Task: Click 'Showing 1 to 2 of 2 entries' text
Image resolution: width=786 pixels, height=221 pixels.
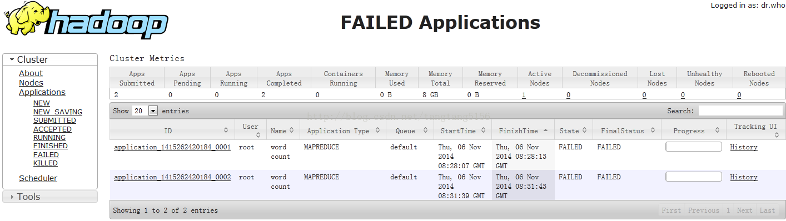Action: (165, 210)
